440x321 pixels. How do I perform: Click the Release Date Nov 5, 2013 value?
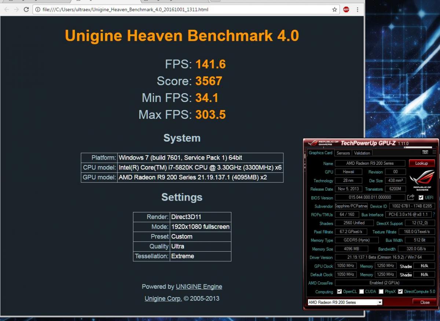pyautogui.click(x=348, y=189)
